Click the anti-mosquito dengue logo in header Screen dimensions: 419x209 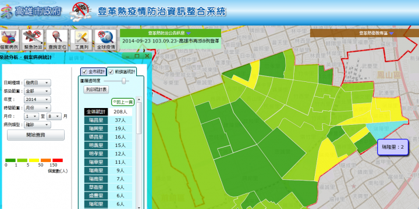81,12
